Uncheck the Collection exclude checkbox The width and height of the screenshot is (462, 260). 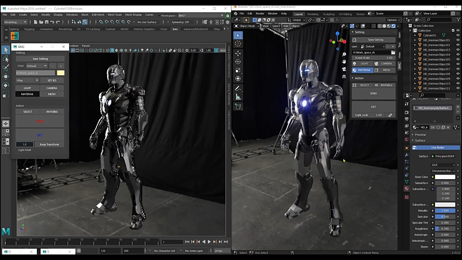click(453, 30)
